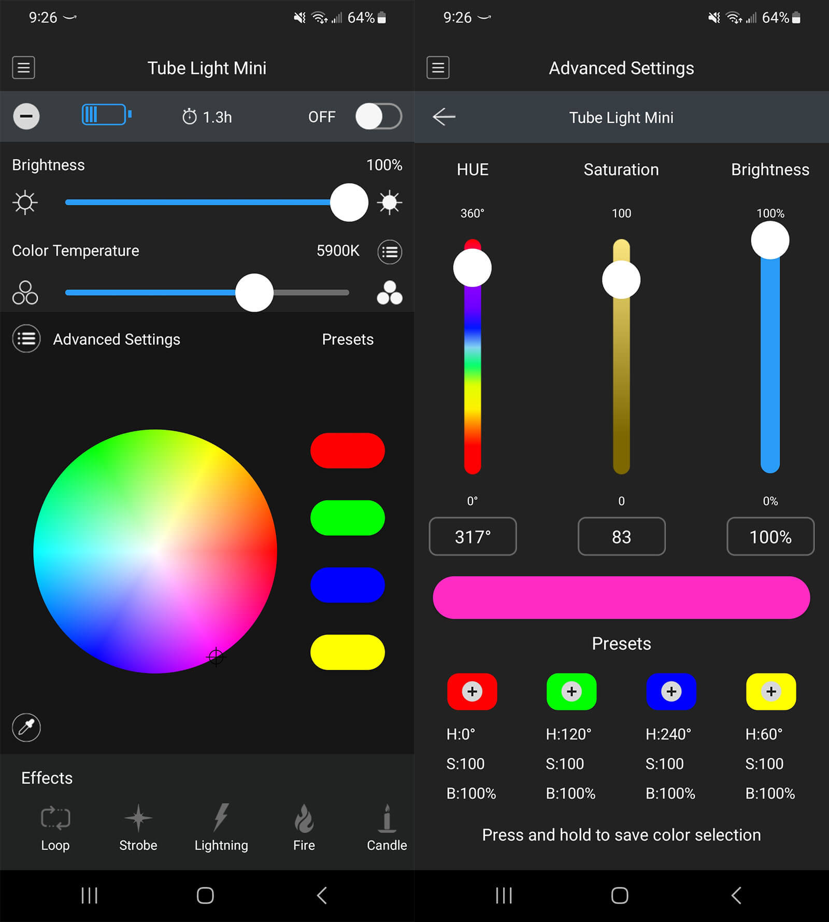Viewport: 829px width, 922px height.
Task: Save color to the green preset plus button
Action: pyautogui.click(x=571, y=691)
